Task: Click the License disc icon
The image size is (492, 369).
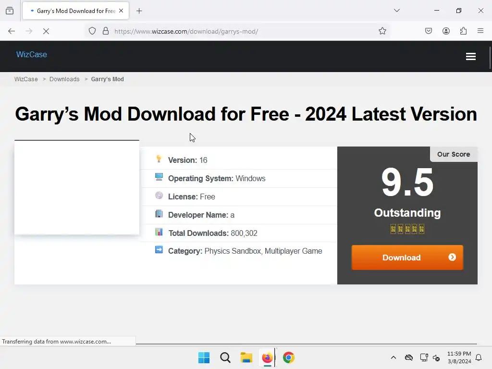Action: pos(159,196)
